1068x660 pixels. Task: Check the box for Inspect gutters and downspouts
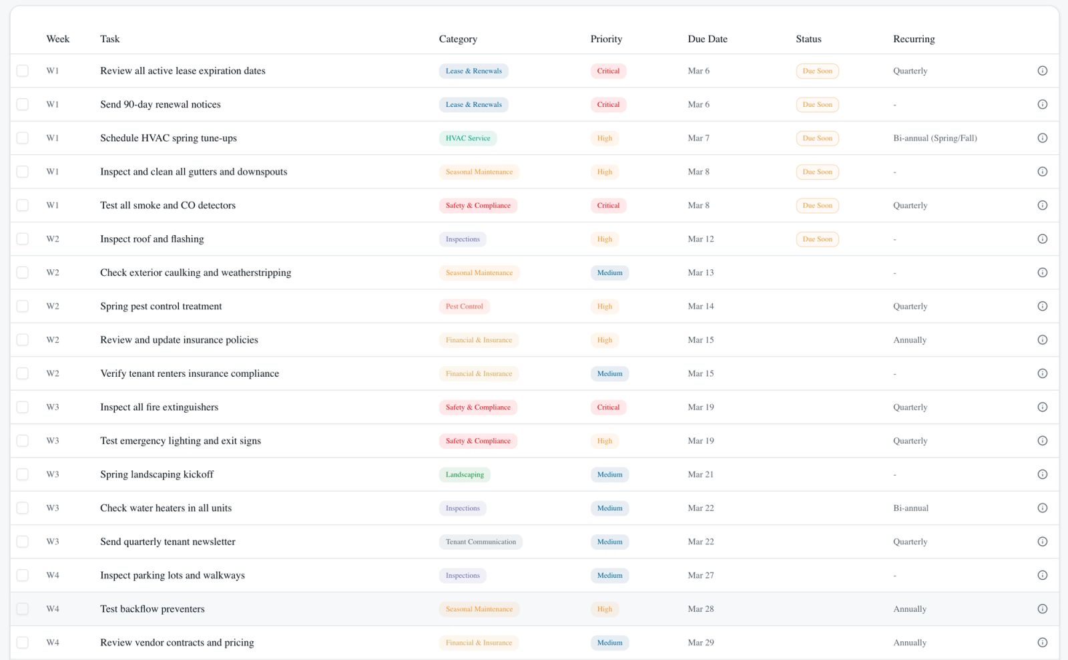pyautogui.click(x=23, y=172)
